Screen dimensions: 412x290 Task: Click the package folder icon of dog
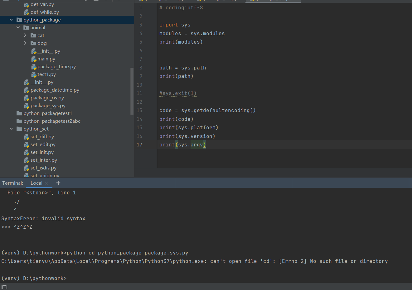tap(33, 43)
